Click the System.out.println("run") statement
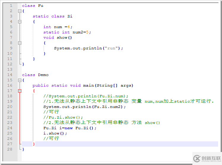Viewport: 222px width, 165px height. point(89,48)
